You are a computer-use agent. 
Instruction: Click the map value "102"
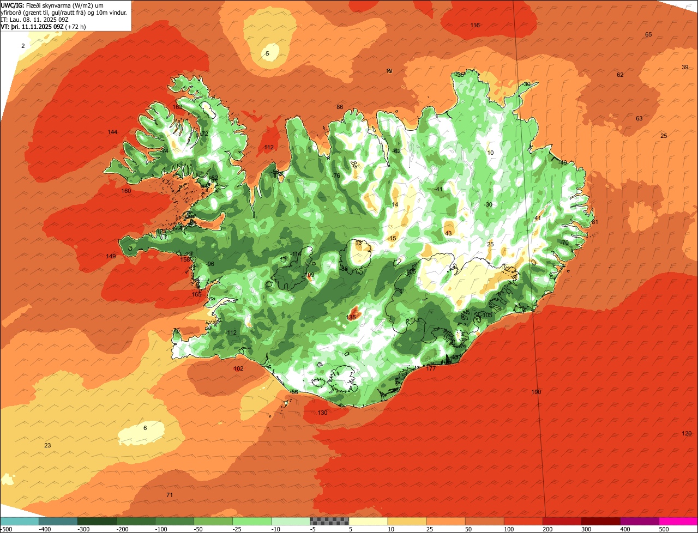point(238,368)
